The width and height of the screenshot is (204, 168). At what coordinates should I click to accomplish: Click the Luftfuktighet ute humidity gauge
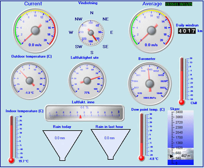pyautogui.click(x=87, y=80)
